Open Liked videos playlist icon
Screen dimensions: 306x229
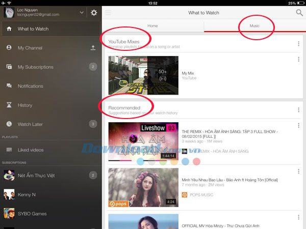click(x=9, y=150)
